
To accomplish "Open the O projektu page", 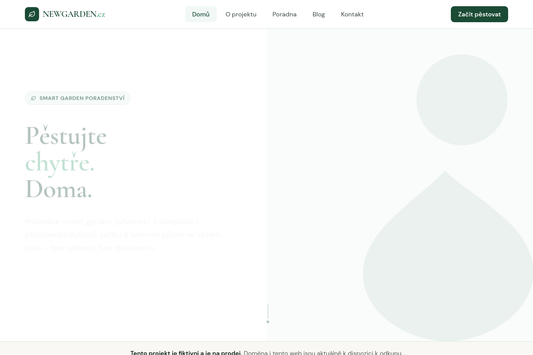I will (241, 14).
